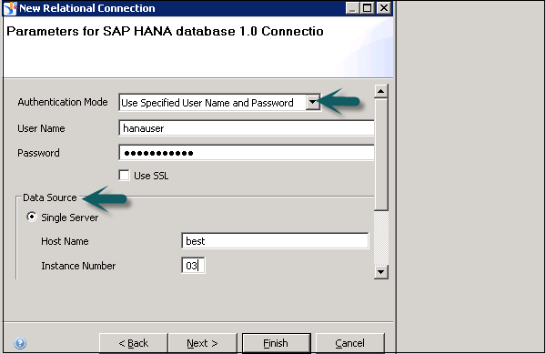Minimize the New Relational Connection window

pos(352,7)
